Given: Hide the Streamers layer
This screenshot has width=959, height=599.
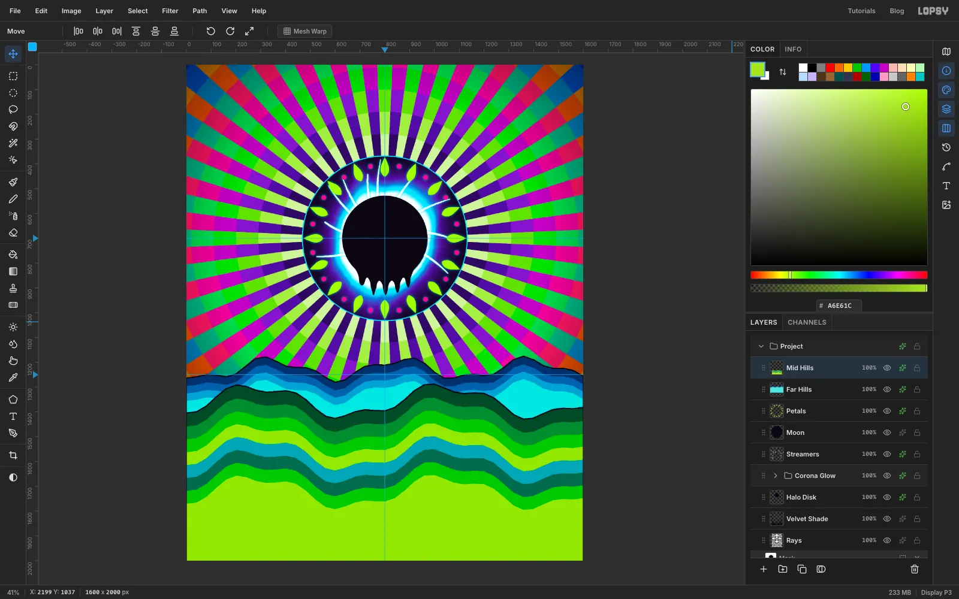Looking at the screenshot, I should tap(887, 454).
